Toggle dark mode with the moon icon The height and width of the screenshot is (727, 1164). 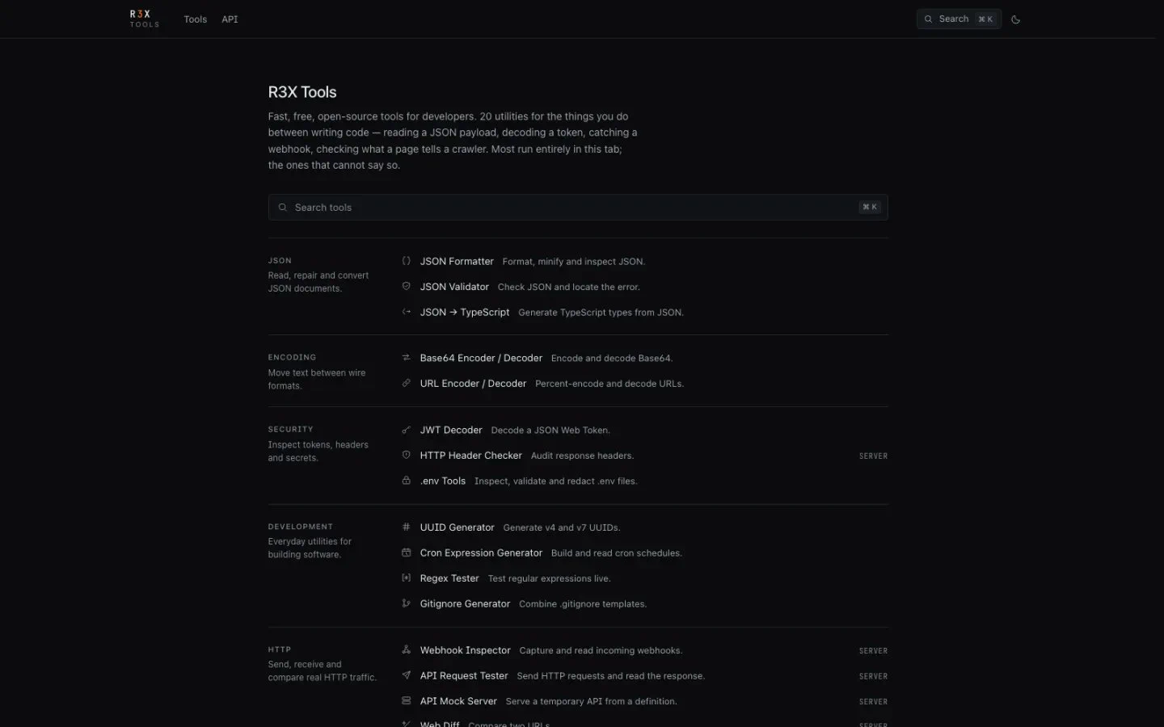coord(1016,19)
